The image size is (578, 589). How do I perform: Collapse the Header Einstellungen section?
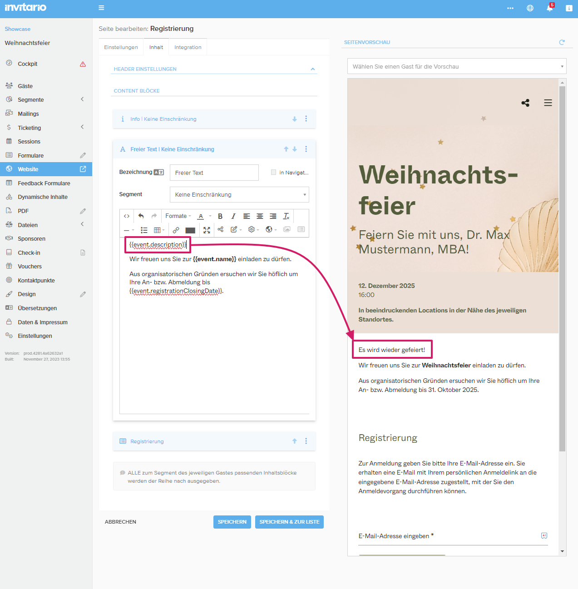tap(312, 69)
